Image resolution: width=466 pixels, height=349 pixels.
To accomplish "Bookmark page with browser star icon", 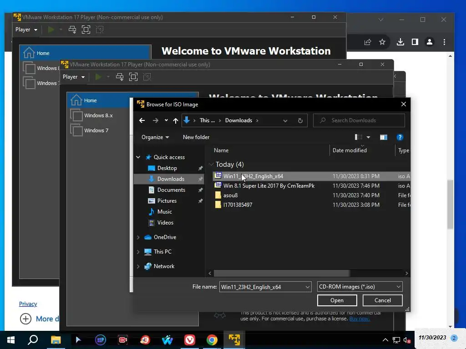I will (382, 42).
